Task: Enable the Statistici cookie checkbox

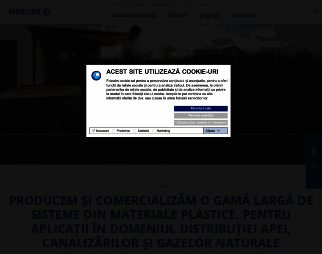Action: click(x=134, y=131)
